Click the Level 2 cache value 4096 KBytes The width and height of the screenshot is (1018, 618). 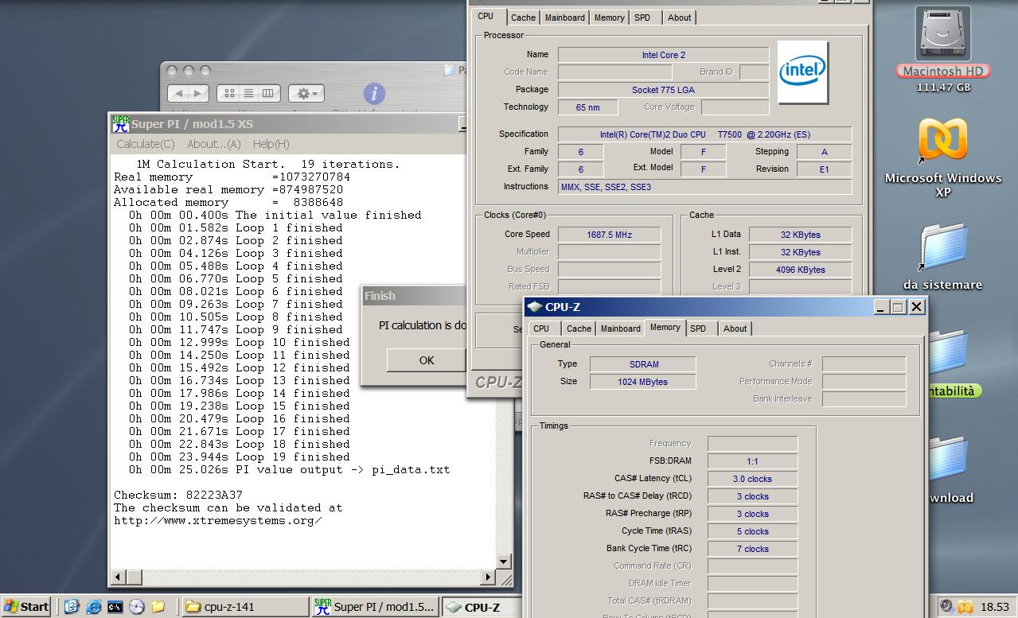[x=800, y=270]
